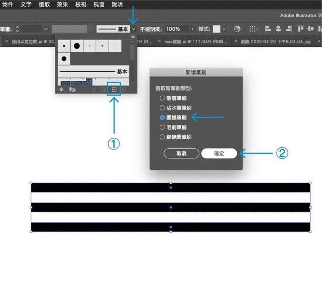Image resolution: width=322 pixels, height=287 pixels.
Task: Choose the 毛刷筆刷 radio option
Action: (x=162, y=127)
